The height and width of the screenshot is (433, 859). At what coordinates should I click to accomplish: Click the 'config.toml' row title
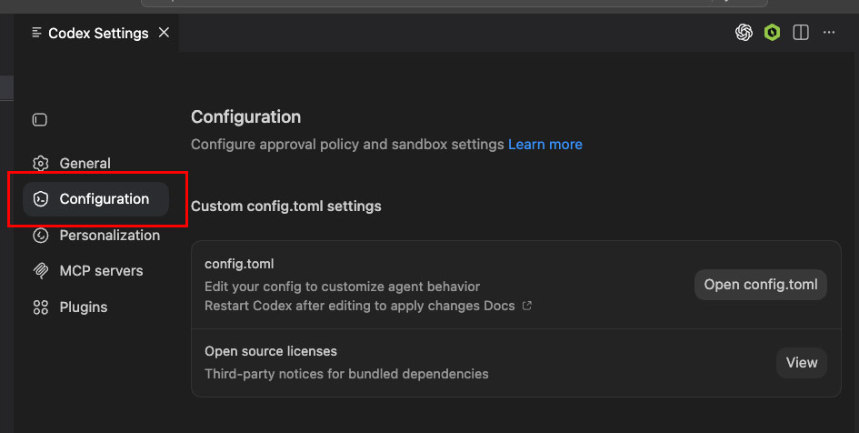tap(239, 264)
